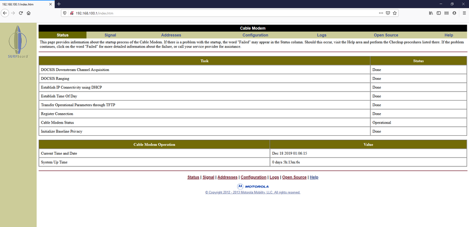Click the Status column header
469x227 pixels.
point(418,61)
